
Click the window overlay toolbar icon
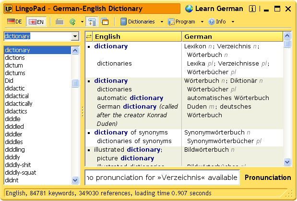point(105,22)
